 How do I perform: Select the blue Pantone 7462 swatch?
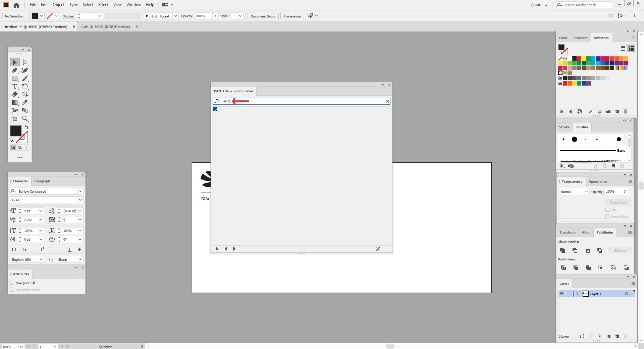coord(215,109)
